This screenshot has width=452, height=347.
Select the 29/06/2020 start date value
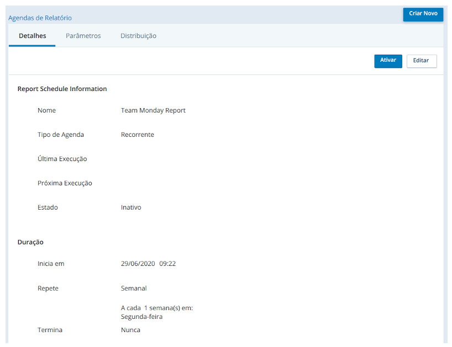point(138,264)
